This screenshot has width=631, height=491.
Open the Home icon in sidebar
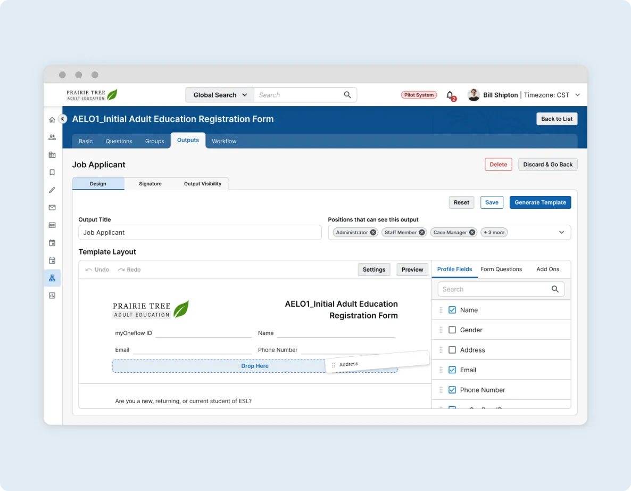pyautogui.click(x=52, y=120)
